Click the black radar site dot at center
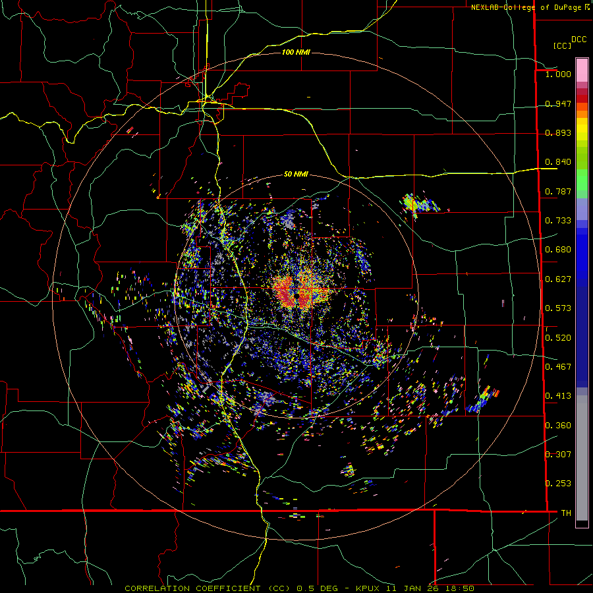The height and width of the screenshot is (593, 593). coord(297,296)
